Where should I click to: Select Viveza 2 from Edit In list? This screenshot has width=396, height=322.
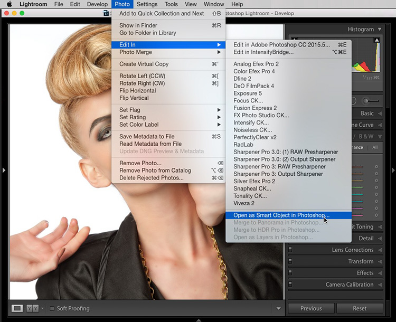(288, 203)
